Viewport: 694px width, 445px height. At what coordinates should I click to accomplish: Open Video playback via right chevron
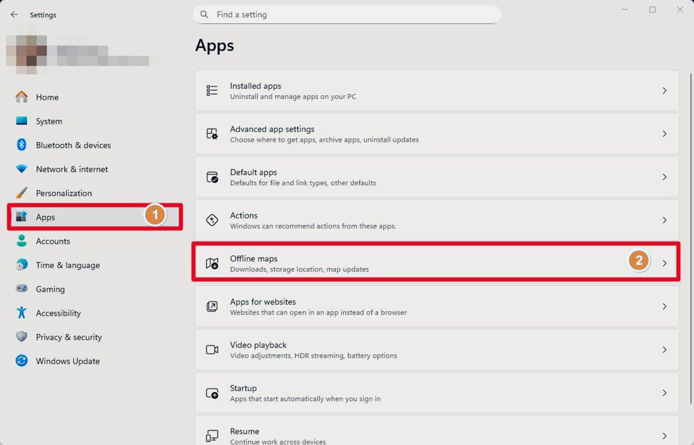pos(664,349)
